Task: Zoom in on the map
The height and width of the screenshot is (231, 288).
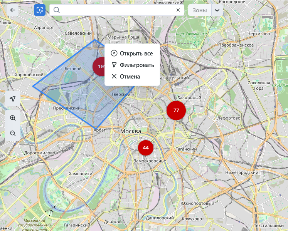Action: click(13, 118)
